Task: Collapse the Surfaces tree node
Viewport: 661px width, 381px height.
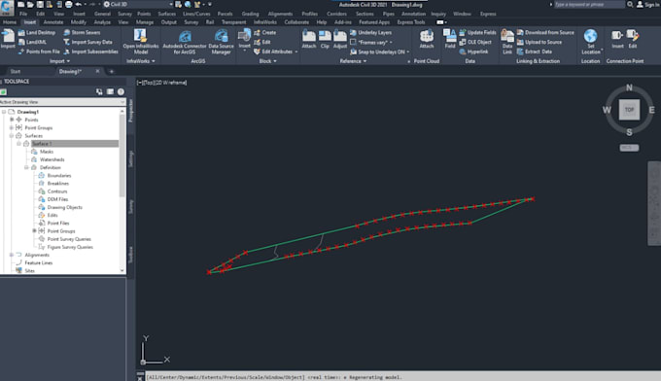Action: tap(12, 136)
